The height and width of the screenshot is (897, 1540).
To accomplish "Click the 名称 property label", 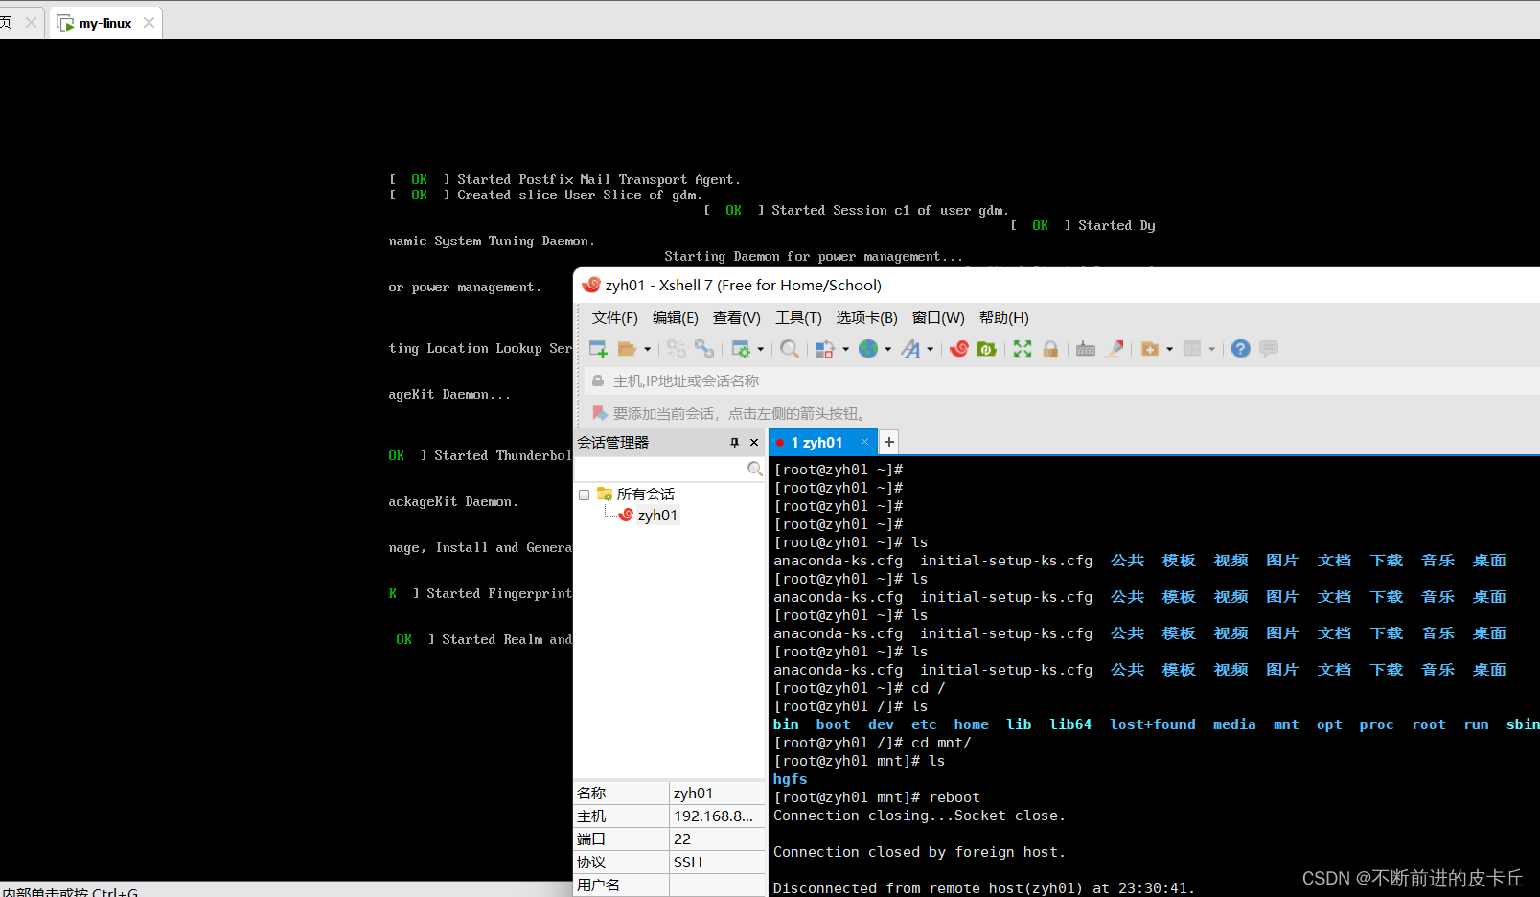I will [x=591, y=793].
